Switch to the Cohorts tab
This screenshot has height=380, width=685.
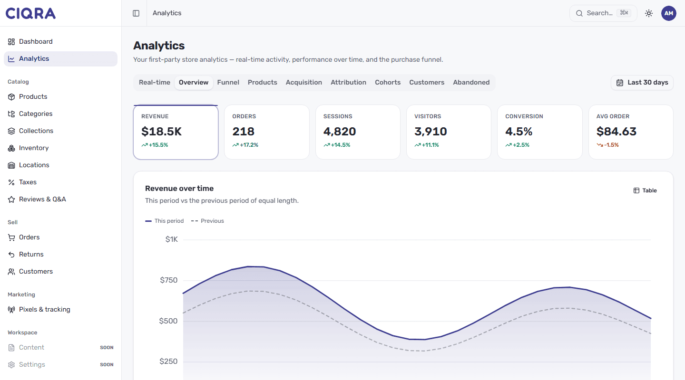pos(388,83)
